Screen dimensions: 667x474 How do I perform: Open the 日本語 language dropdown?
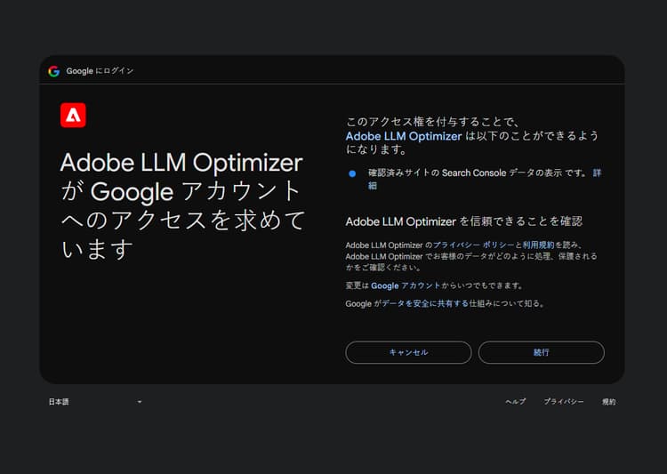tap(95, 402)
